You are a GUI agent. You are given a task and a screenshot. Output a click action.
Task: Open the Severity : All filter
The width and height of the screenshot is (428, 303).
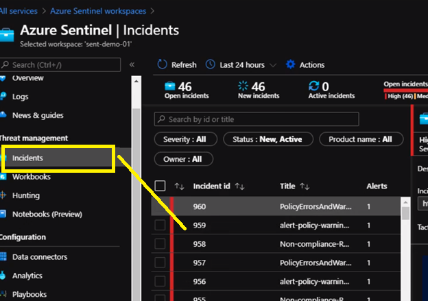186,139
